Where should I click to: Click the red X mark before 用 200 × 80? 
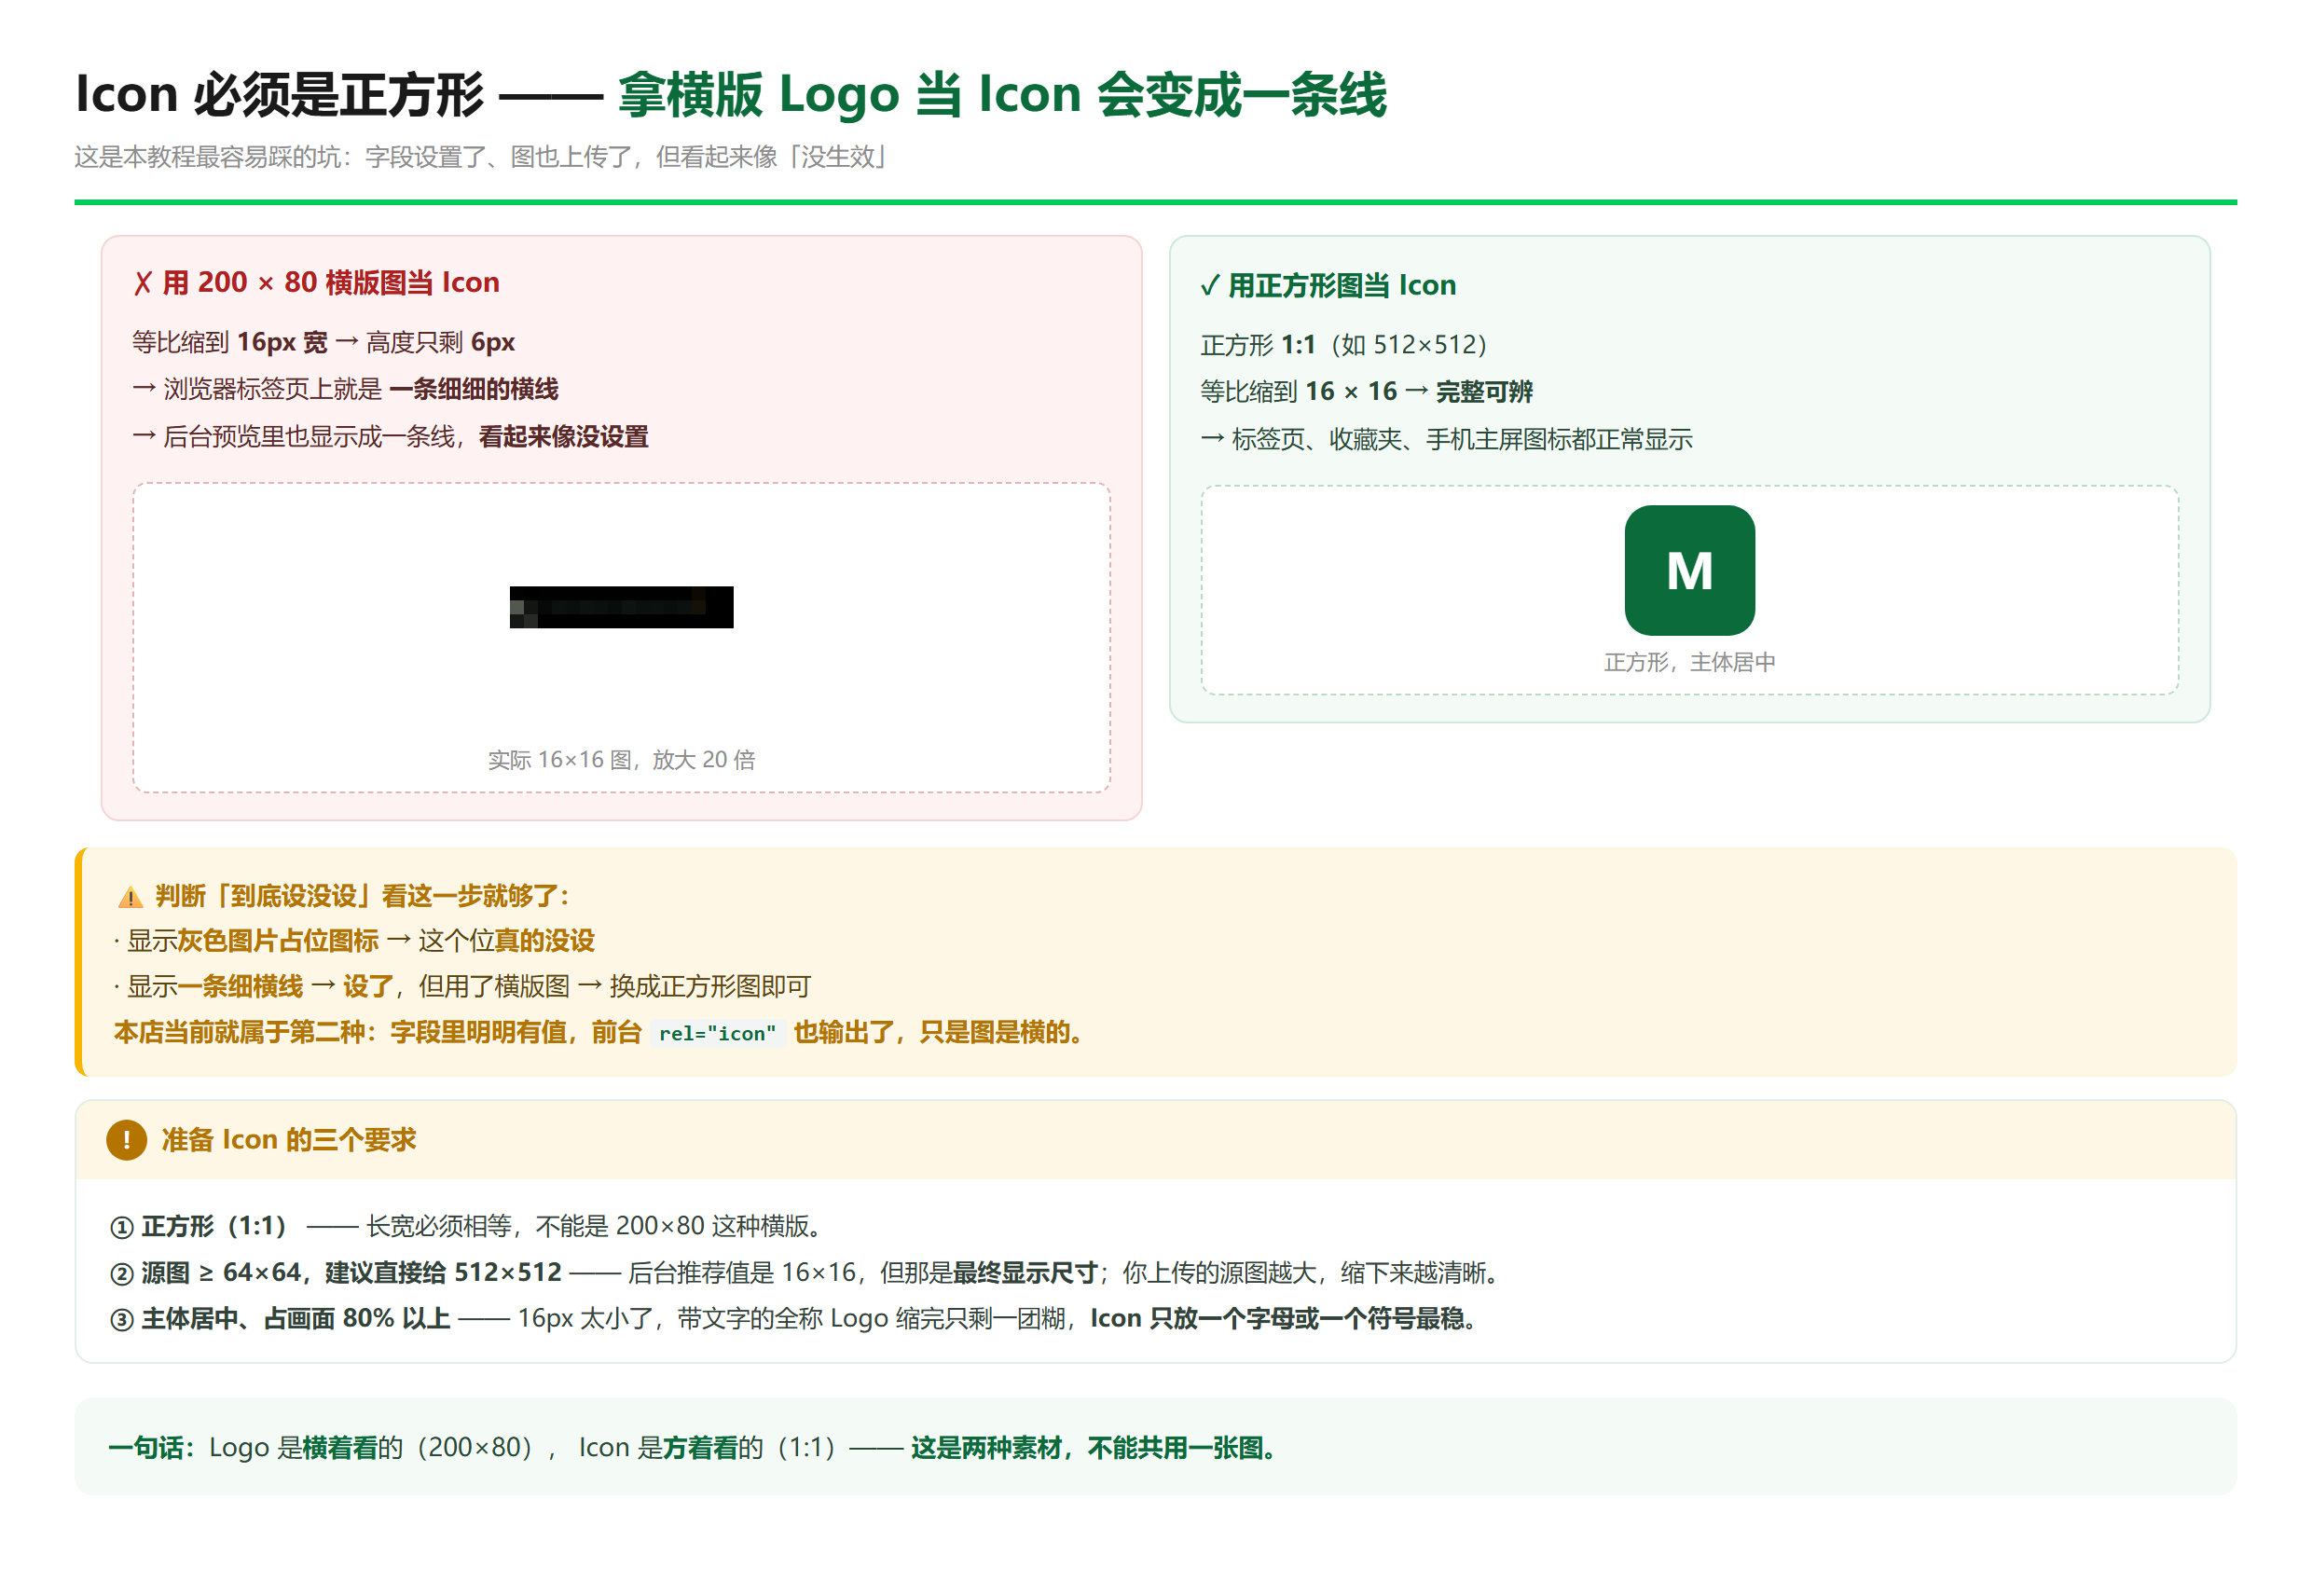[142, 283]
